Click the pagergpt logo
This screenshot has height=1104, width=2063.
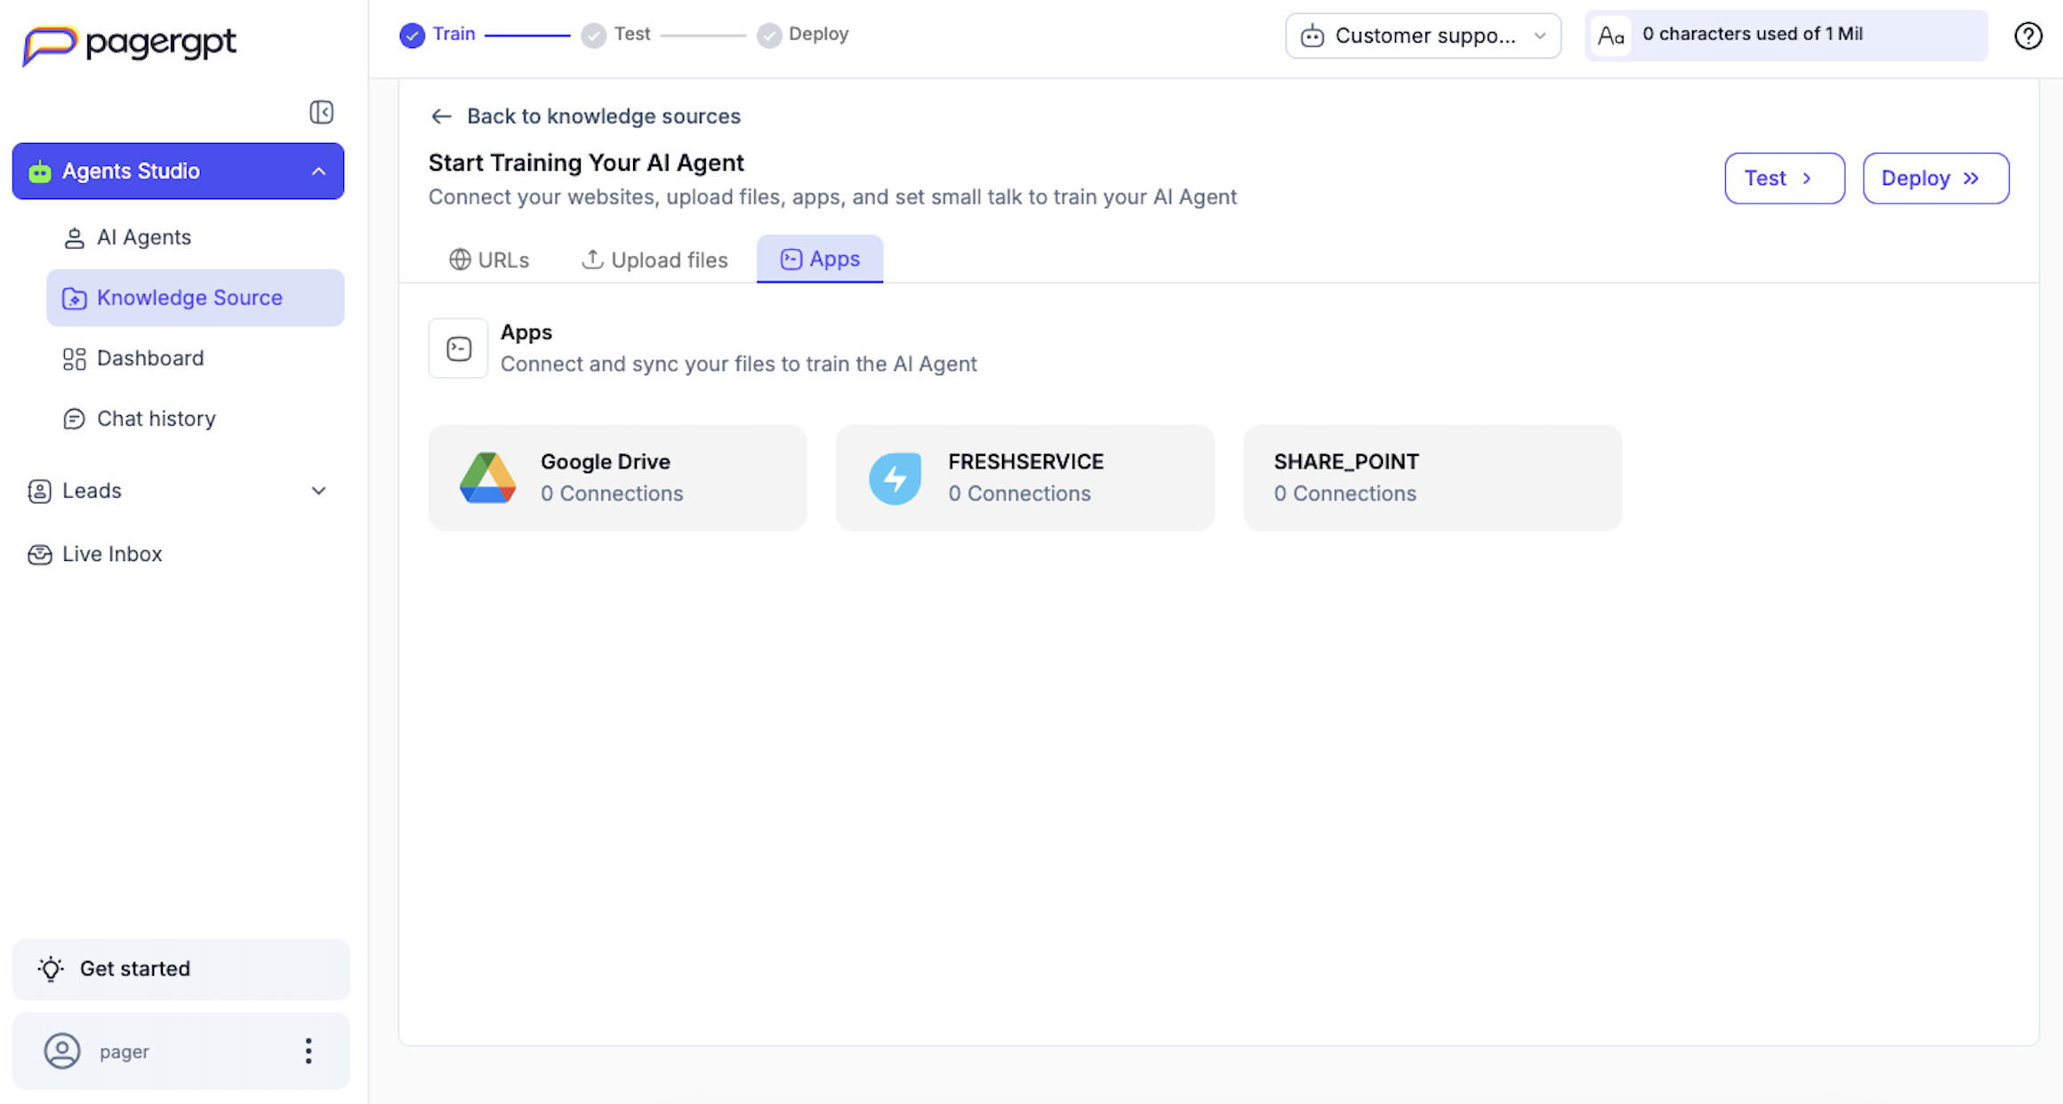pyautogui.click(x=130, y=44)
